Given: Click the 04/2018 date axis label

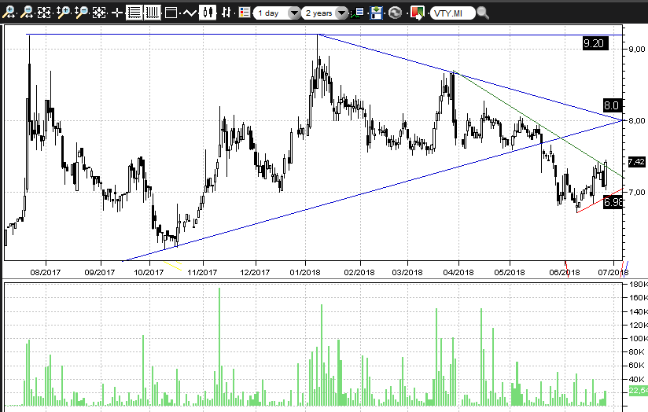Looking at the screenshot, I should point(458,272).
